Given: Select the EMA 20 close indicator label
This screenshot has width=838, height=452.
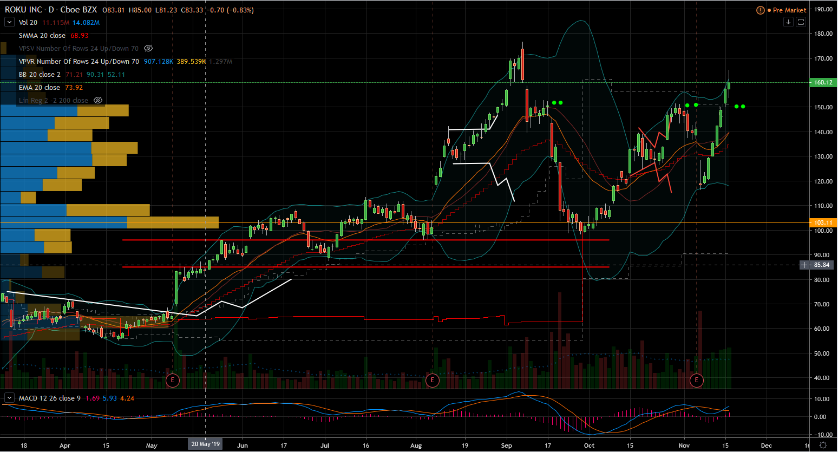Looking at the screenshot, I should (40, 88).
